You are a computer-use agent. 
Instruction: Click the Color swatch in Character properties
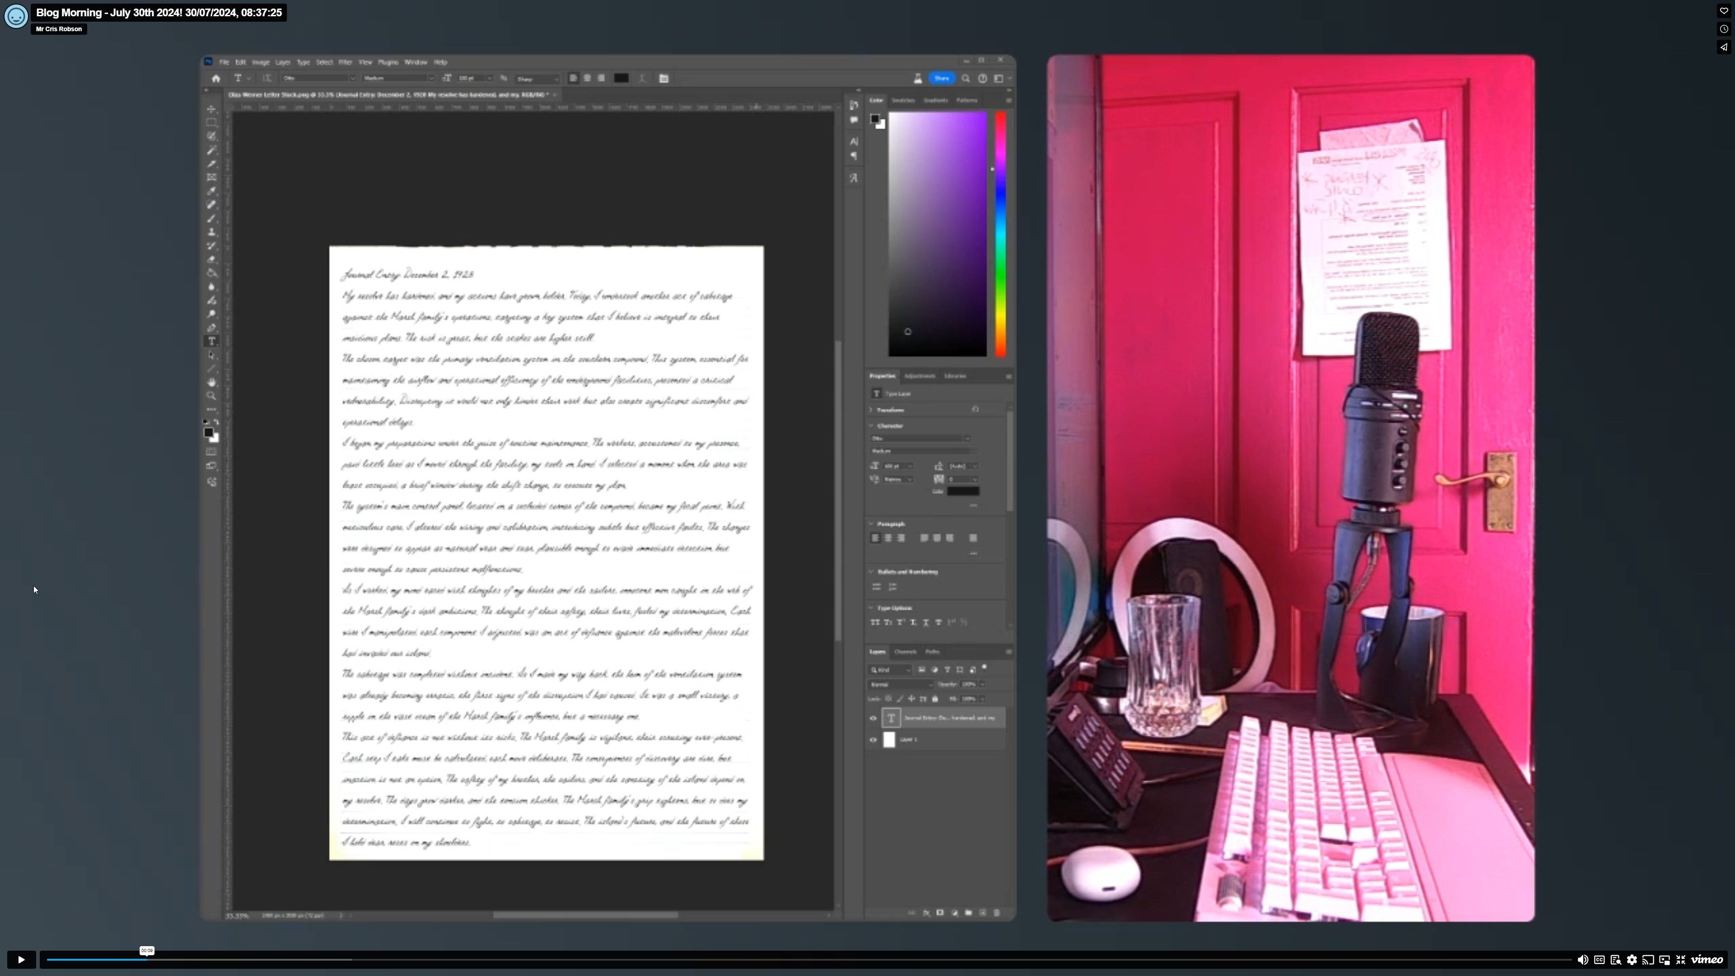click(963, 491)
